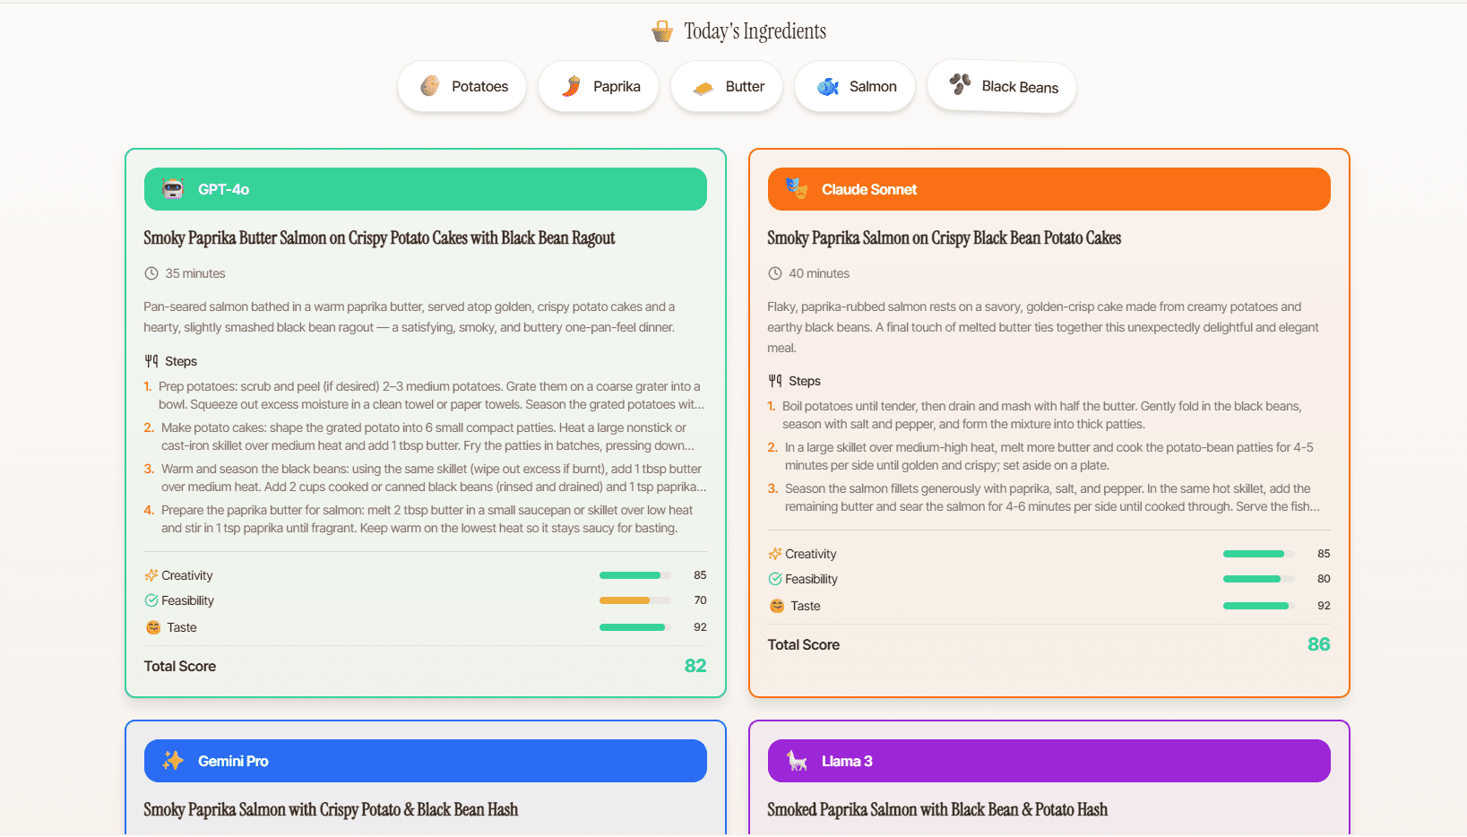
Task: Click the black beans icon
Action: click(960, 84)
